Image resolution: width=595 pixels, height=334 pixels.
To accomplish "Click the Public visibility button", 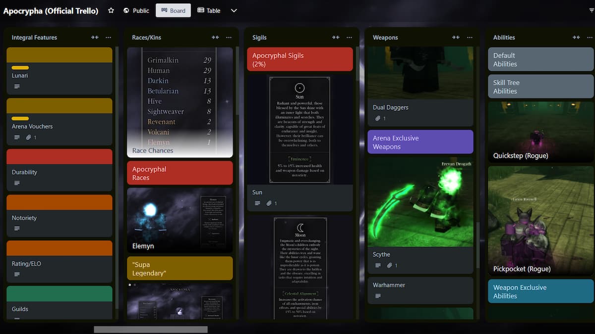I will click(136, 10).
